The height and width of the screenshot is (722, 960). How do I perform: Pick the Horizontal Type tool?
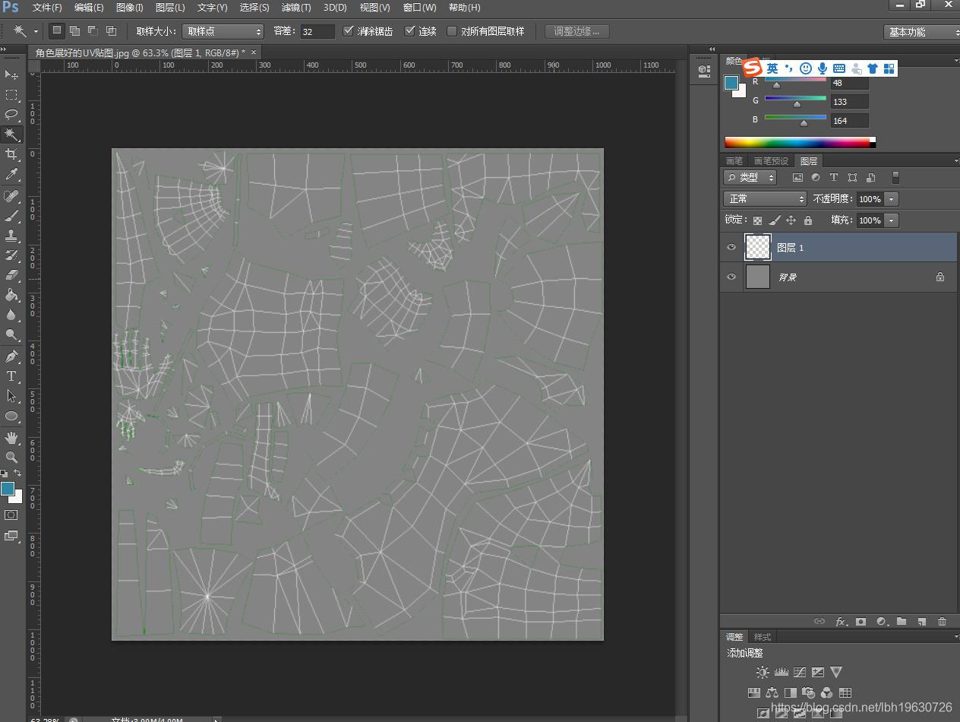click(11, 376)
